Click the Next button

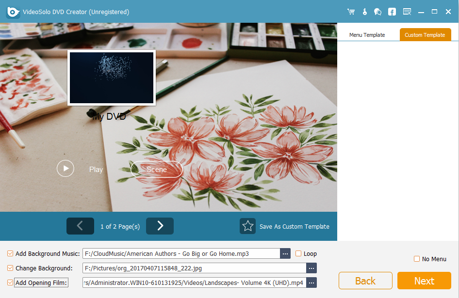(x=424, y=281)
